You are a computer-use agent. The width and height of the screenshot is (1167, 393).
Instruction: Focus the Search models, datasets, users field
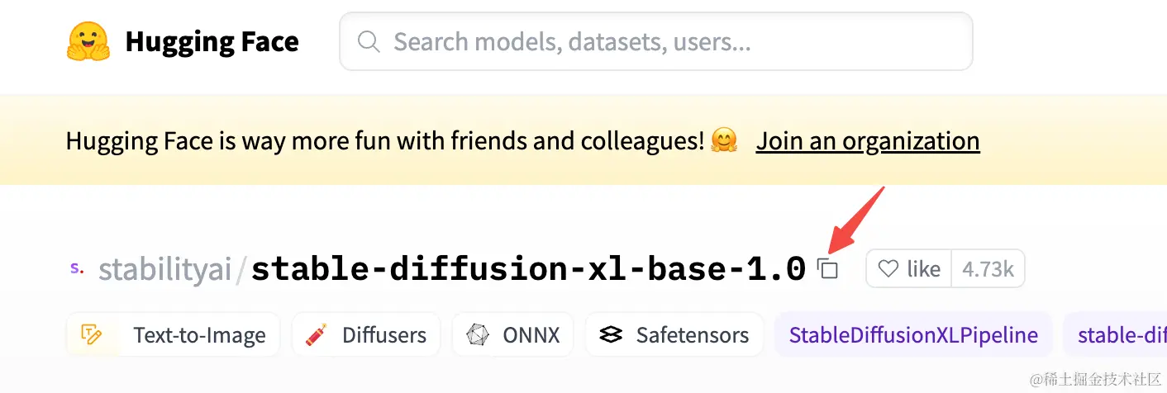[655, 41]
